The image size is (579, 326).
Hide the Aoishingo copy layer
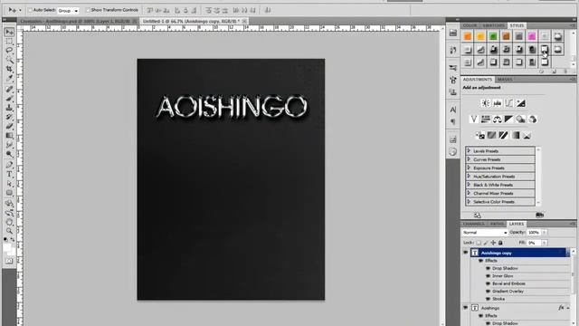(465, 253)
